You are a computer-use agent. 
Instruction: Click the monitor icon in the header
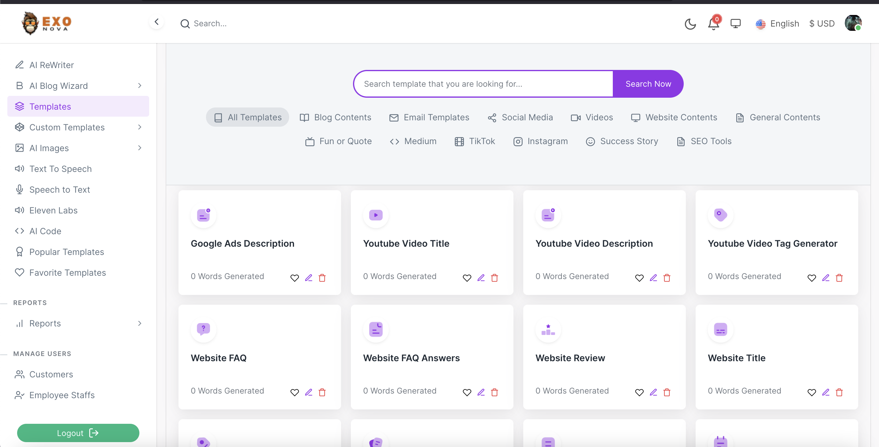tap(735, 24)
